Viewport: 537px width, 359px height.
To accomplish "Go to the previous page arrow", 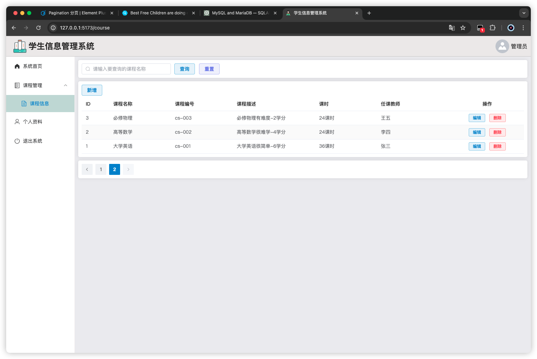I will coord(87,169).
